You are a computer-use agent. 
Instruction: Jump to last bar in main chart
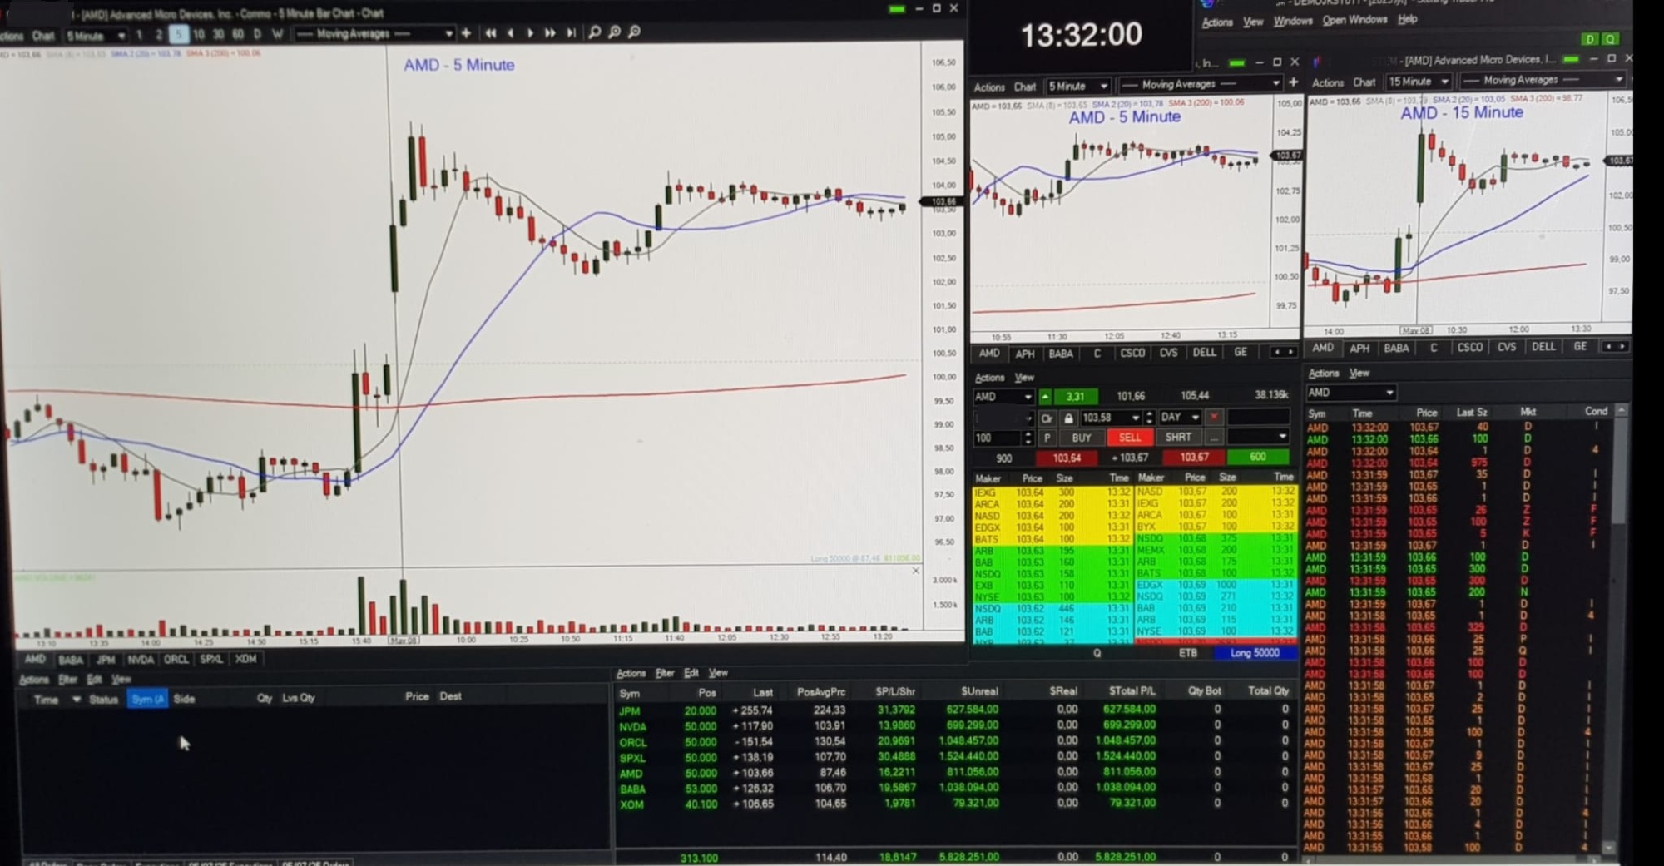(x=571, y=33)
